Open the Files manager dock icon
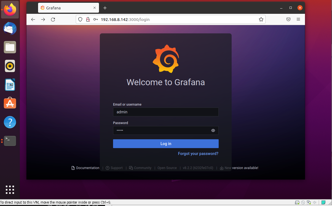Image resolution: width=332 pixels, height=206 pixels. pos(10,47)
